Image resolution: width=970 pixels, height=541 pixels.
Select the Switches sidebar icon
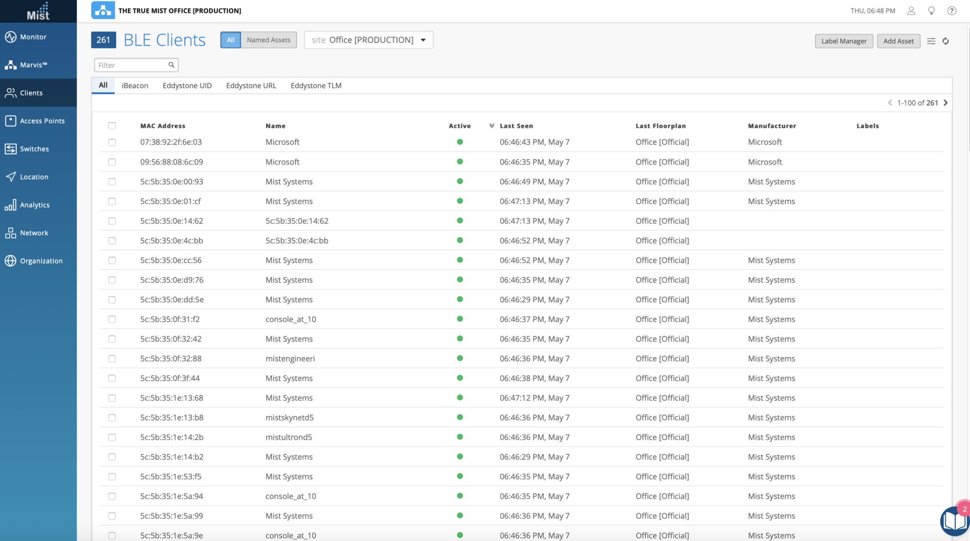point(34,148)
